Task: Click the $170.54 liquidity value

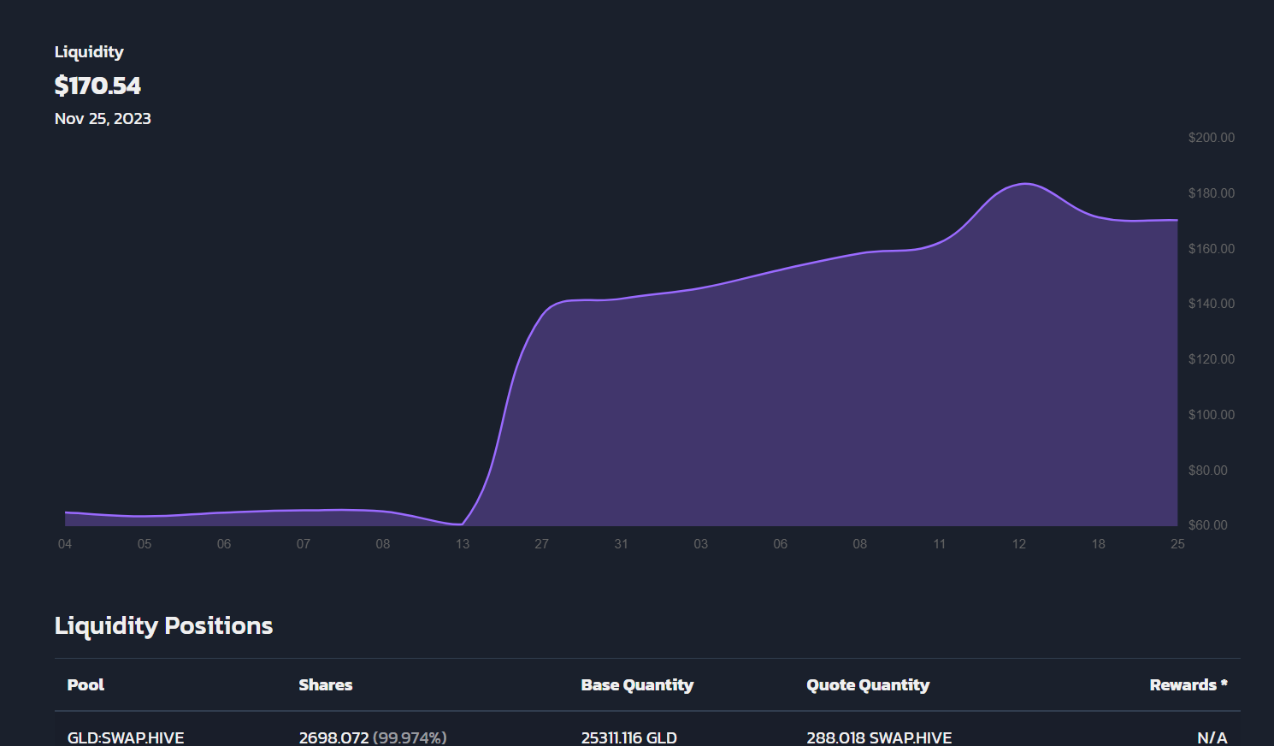Action: click(x=97, y=86)
